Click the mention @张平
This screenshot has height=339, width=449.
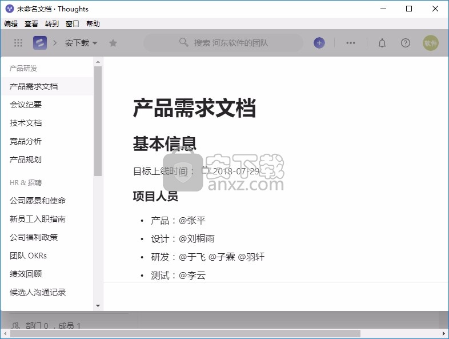[x=192, y=220]
